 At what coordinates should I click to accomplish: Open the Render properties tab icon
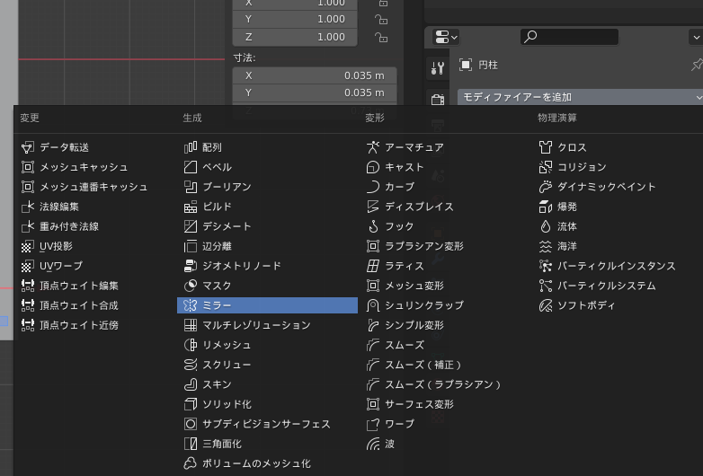coord(438,100)
